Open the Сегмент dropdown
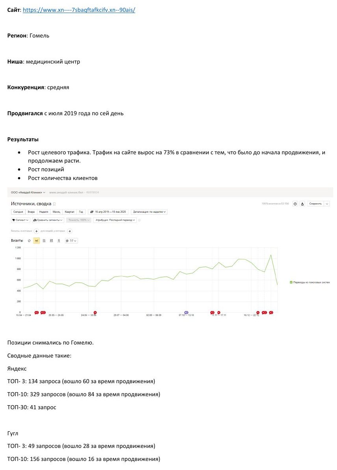Image resolution: width=337 pixels, height=470 pixels. 20,220
